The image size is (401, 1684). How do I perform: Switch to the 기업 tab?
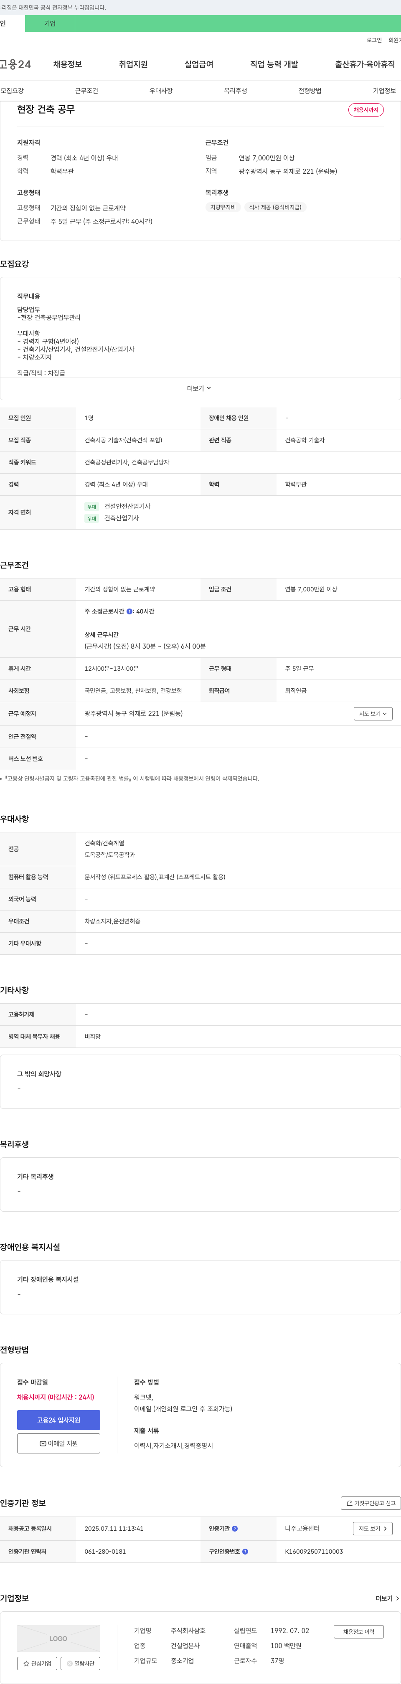click(x=50, y=23)
